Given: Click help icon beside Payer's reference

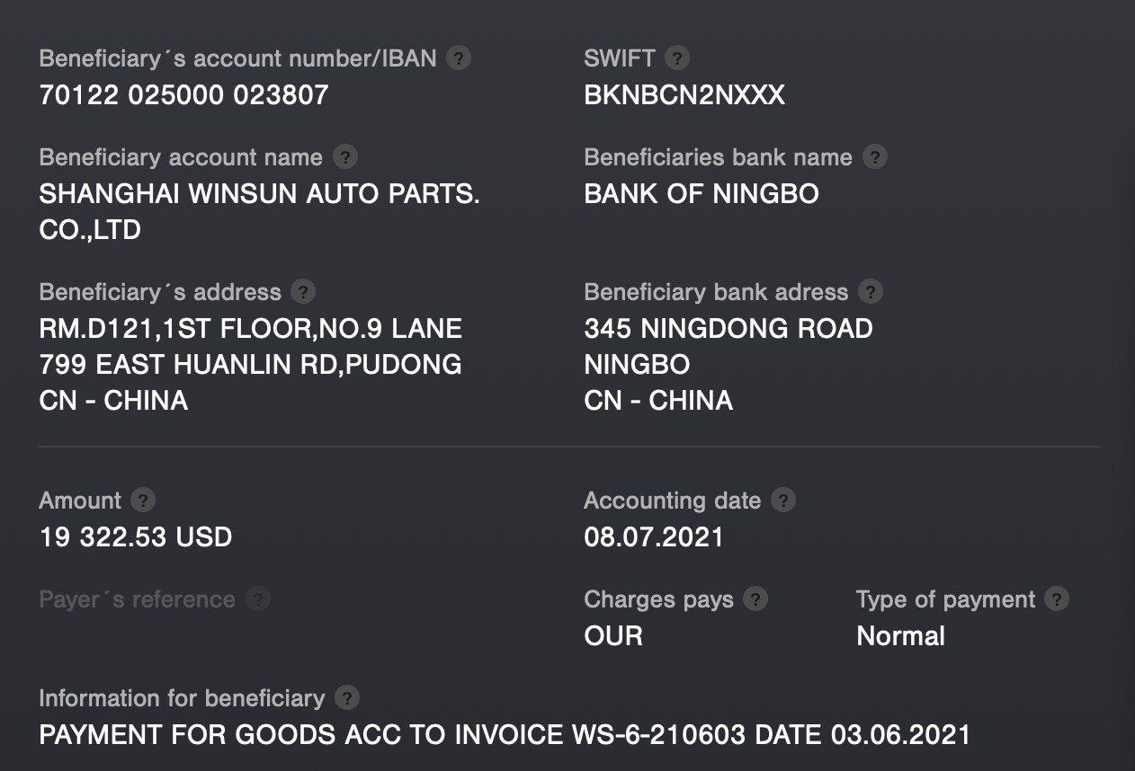Looking at the screenshot, I should point(258,599).
